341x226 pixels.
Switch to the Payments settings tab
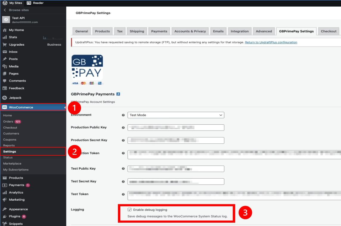pyautogui.click(x=159, y=31)
